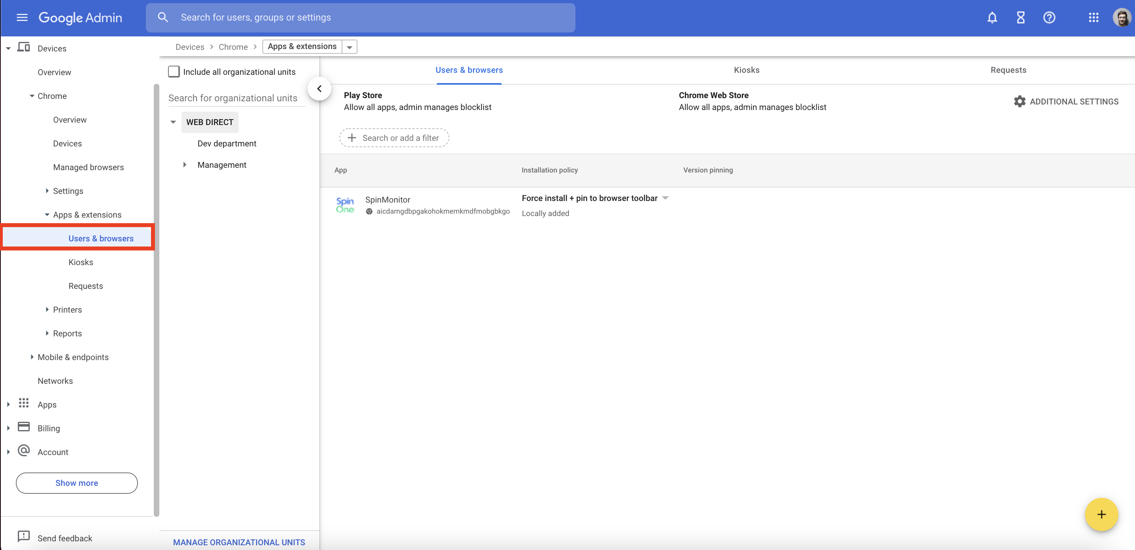Screen dimensions: 1135x550
Task: Click Search or add a filter
Action: pos(394,138)
